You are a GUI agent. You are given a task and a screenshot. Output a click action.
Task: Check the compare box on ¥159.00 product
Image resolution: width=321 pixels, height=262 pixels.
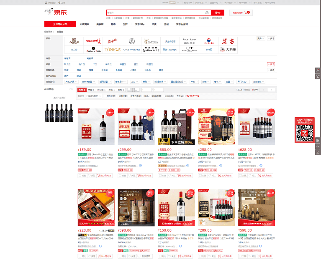(80, 176)
